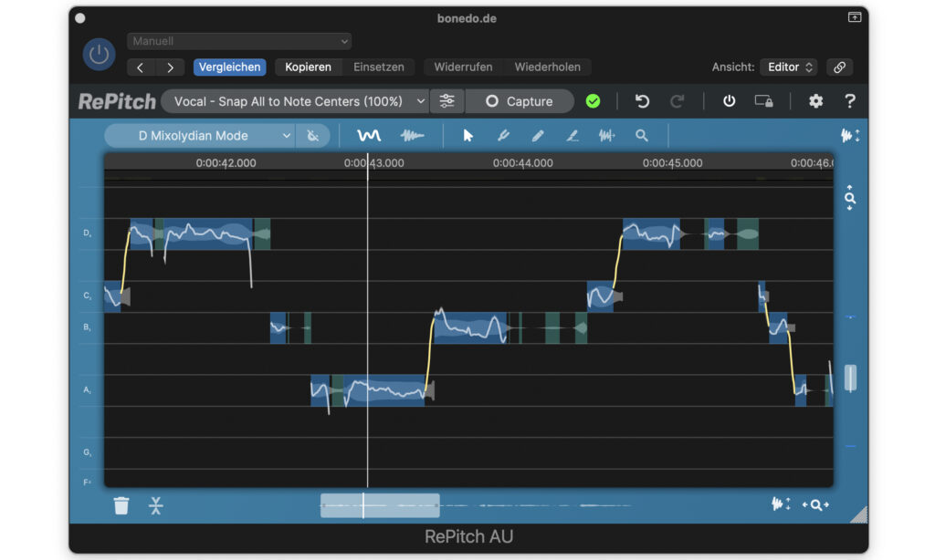Click the Einsetzen button
The height and width of the screenshot is (560, 935).
(x=379, y=67)
